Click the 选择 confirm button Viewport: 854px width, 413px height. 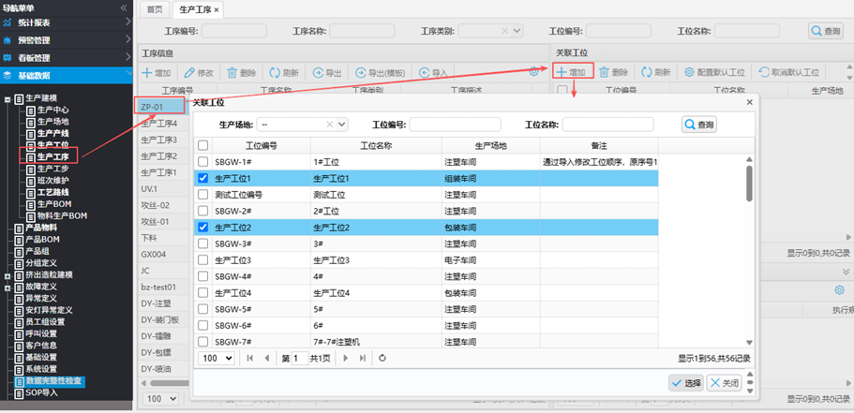(x=685, y=383)
